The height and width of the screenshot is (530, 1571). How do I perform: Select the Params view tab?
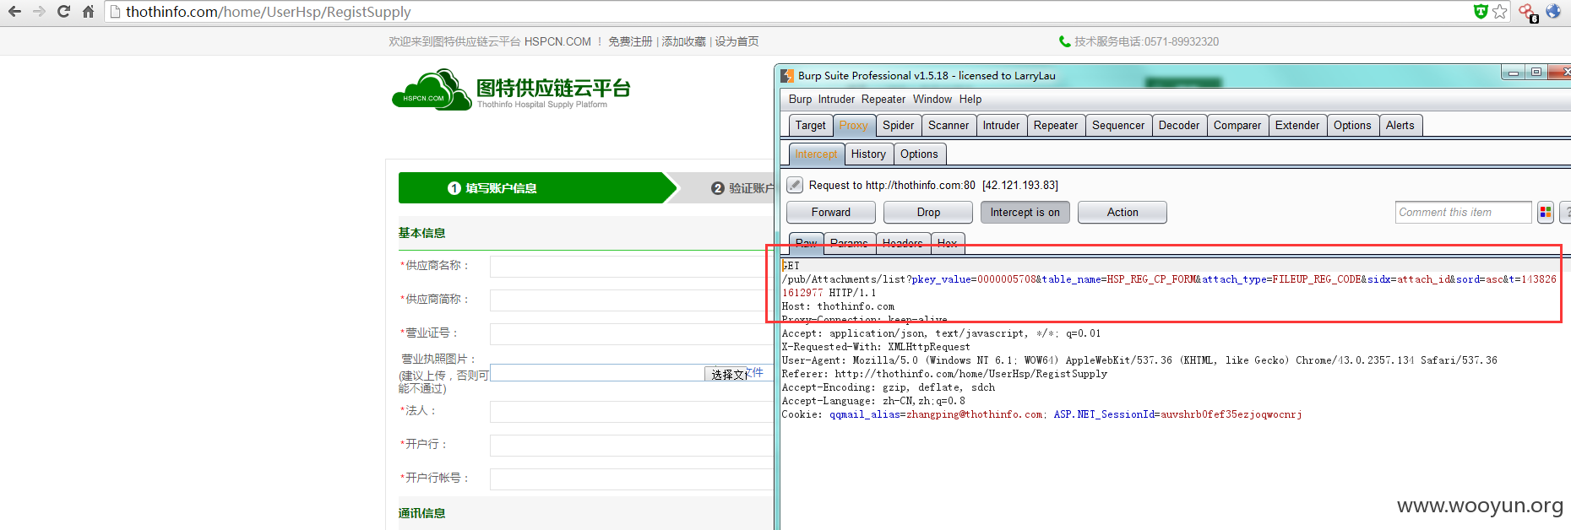[849, 243]
